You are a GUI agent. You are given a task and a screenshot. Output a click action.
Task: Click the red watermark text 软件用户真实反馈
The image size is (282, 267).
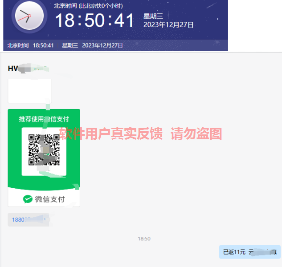[x=111, y=133]
